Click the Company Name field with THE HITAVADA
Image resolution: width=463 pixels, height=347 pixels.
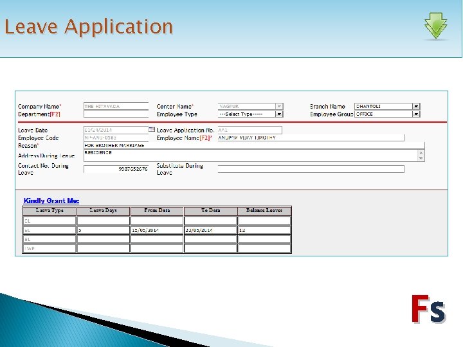[x=116, y=106]
